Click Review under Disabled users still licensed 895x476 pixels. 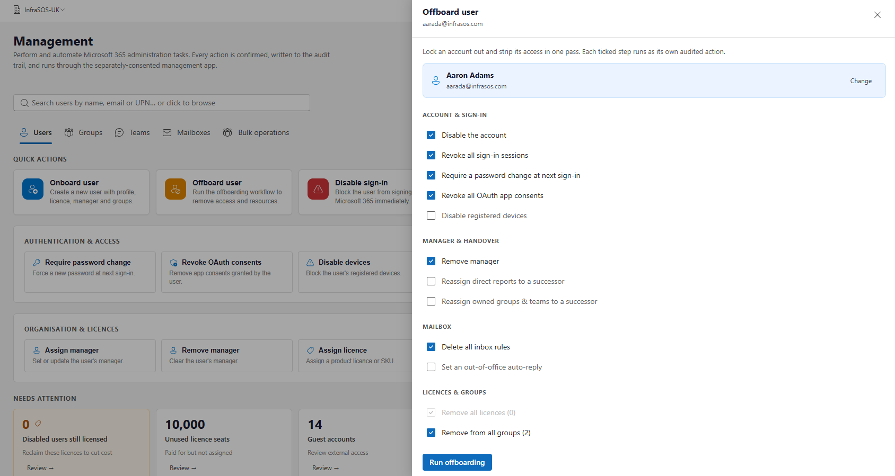click(x=40, y=468)
